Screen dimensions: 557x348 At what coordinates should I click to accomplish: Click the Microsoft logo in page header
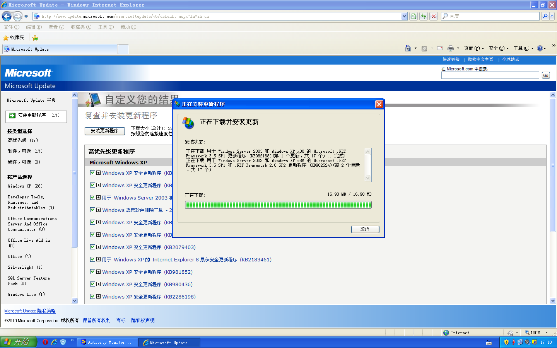tap(28, 73)
